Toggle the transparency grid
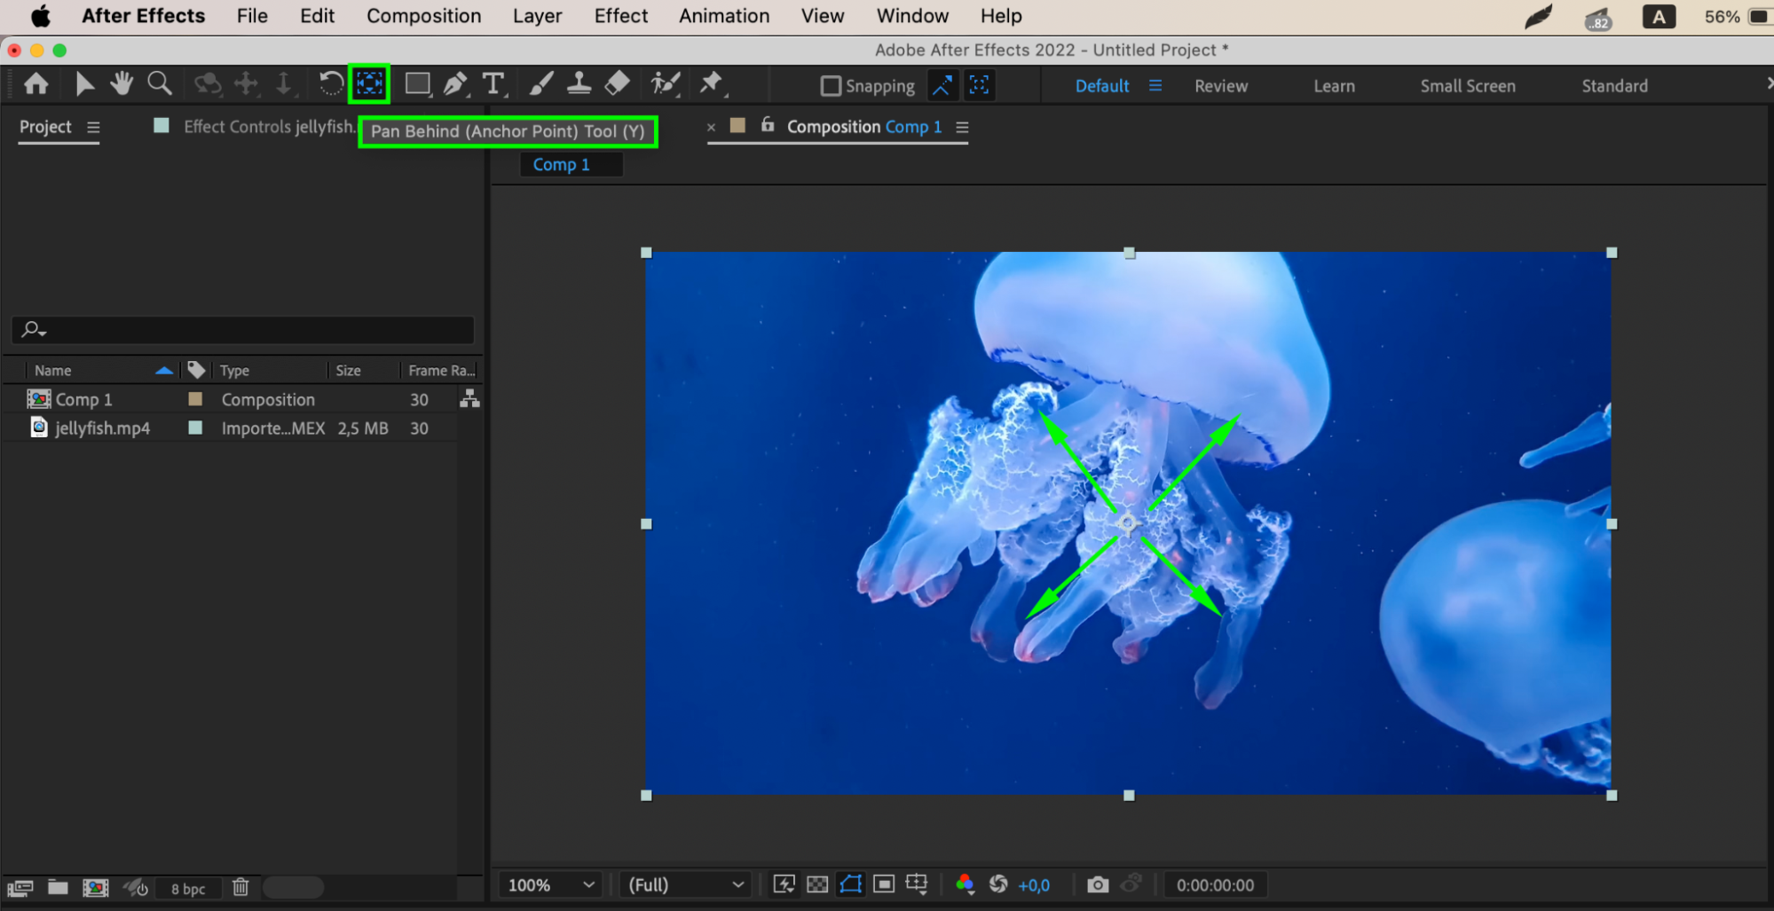The image size is (1774, 911). click(817, 884)
